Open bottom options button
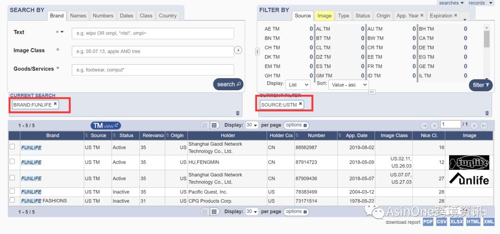500x234 pixels. (296, 211)
